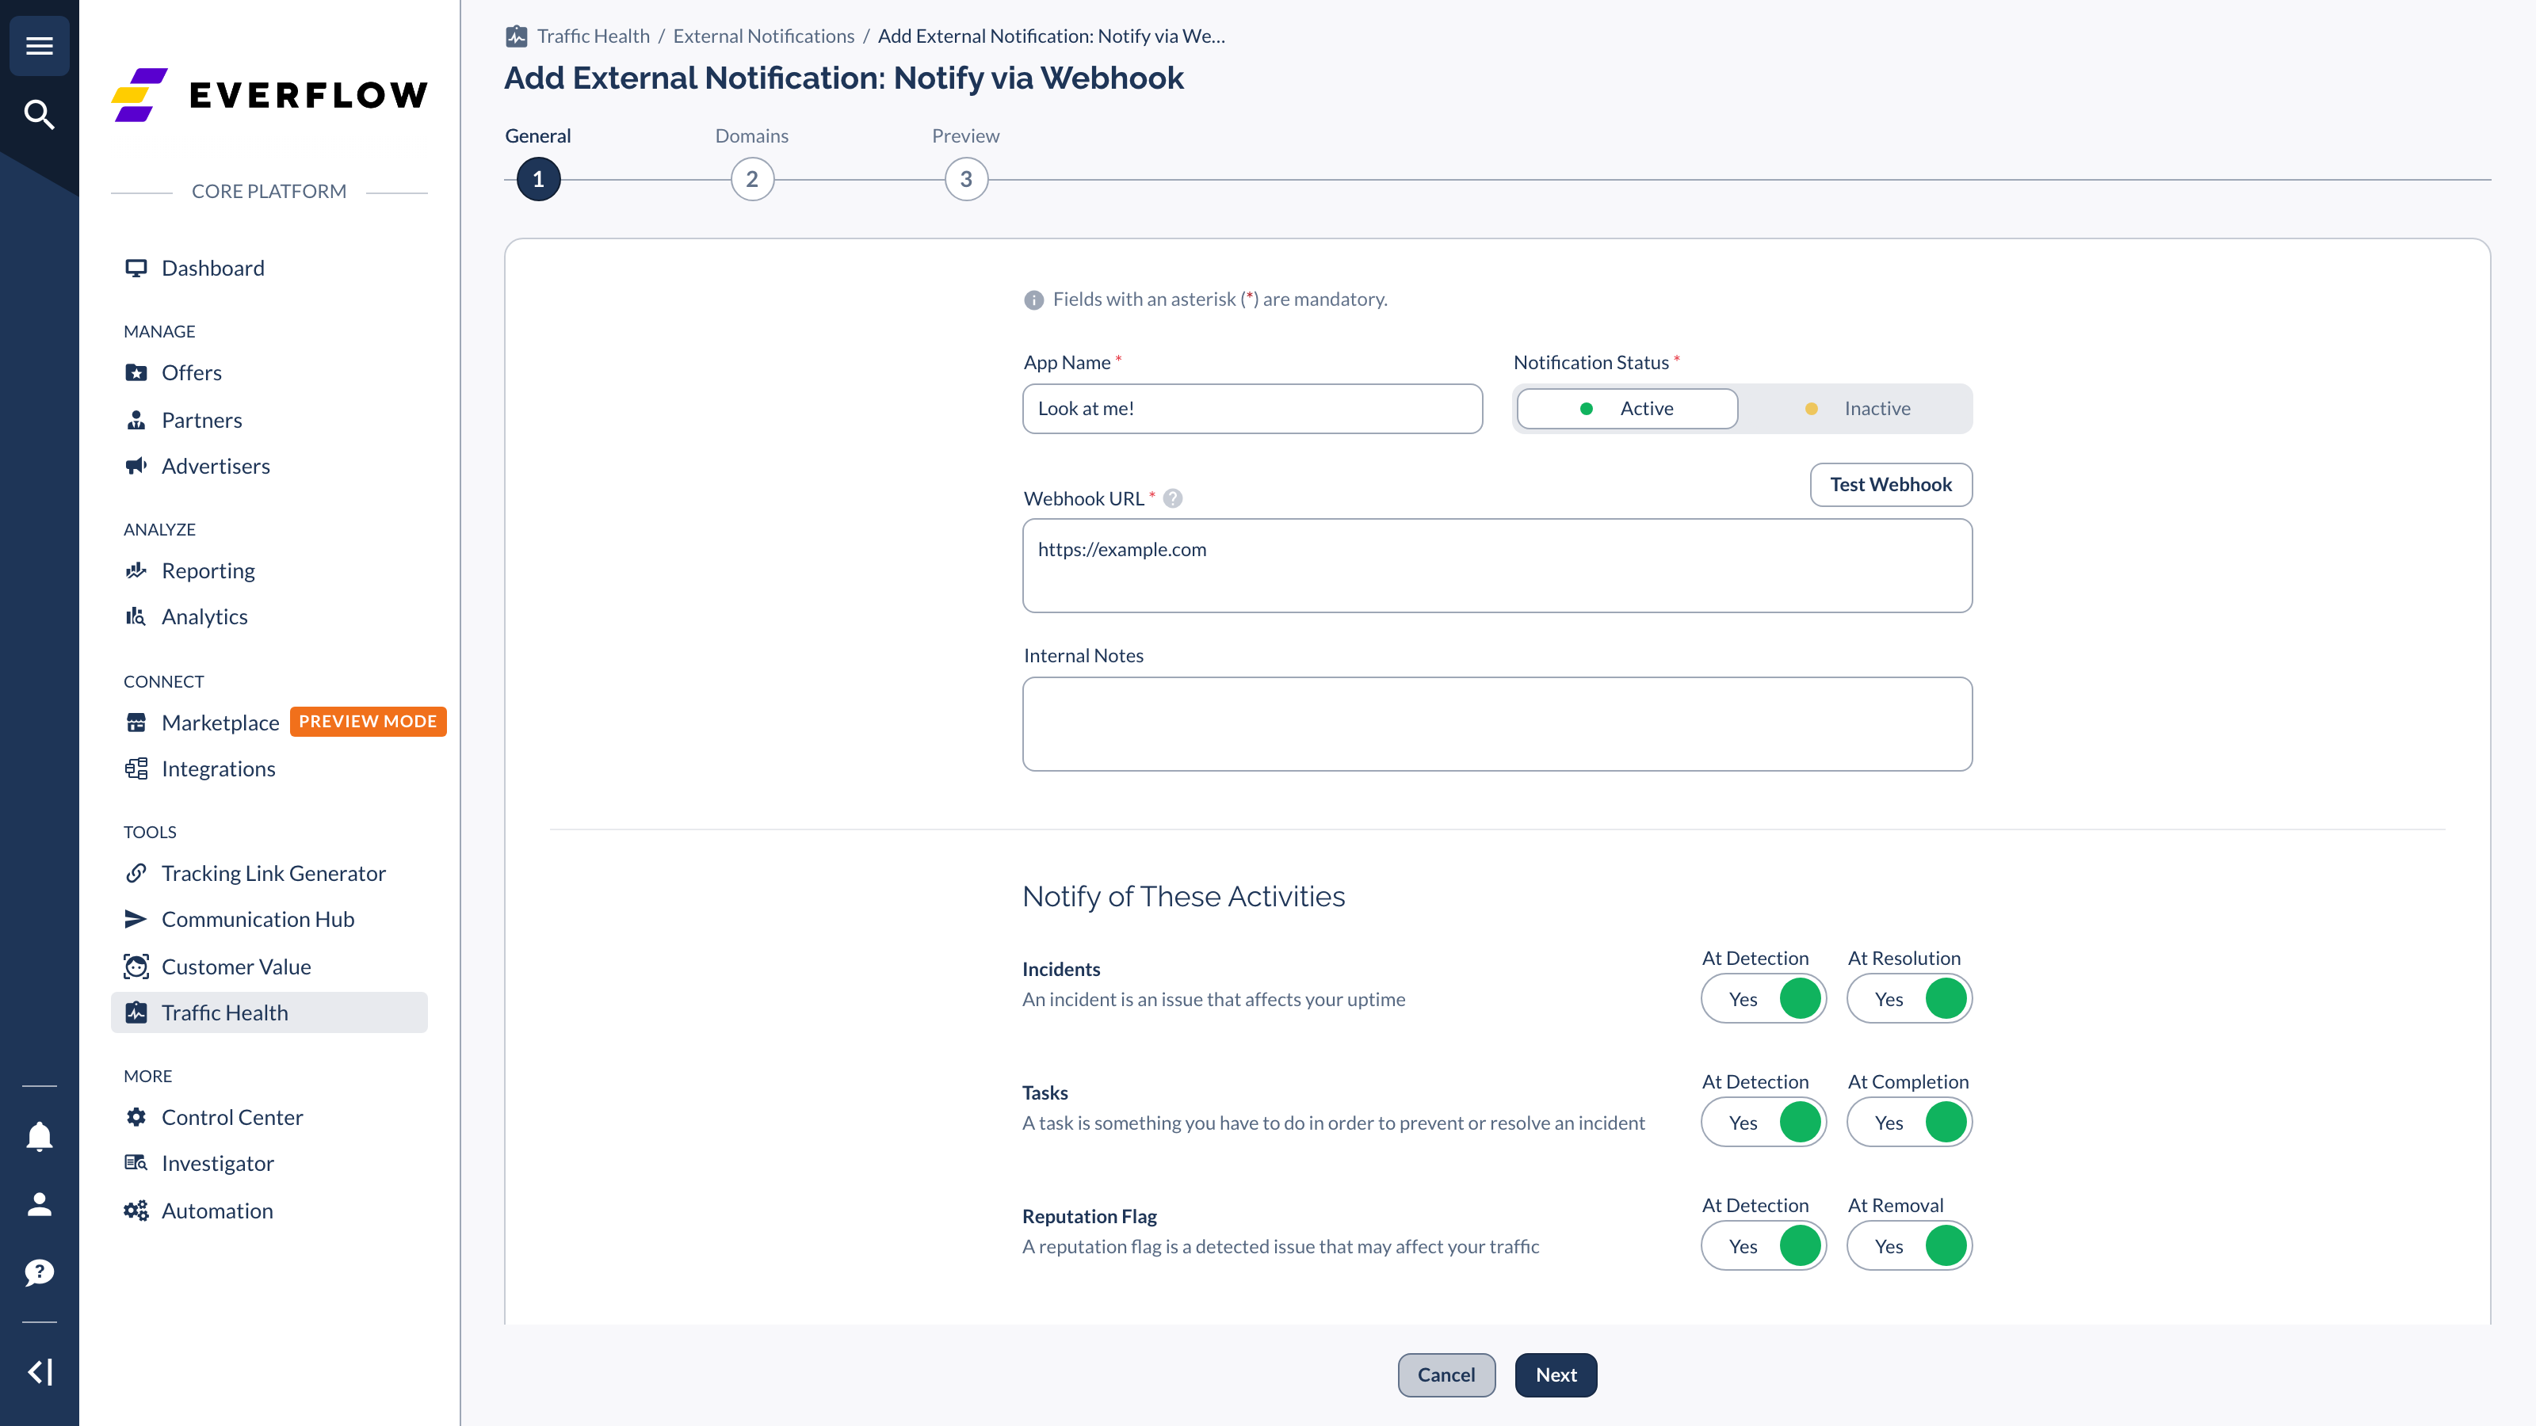2536x1426 pixels.
Task: Open Dashboard in sidebar
Action: coord(212,269)
